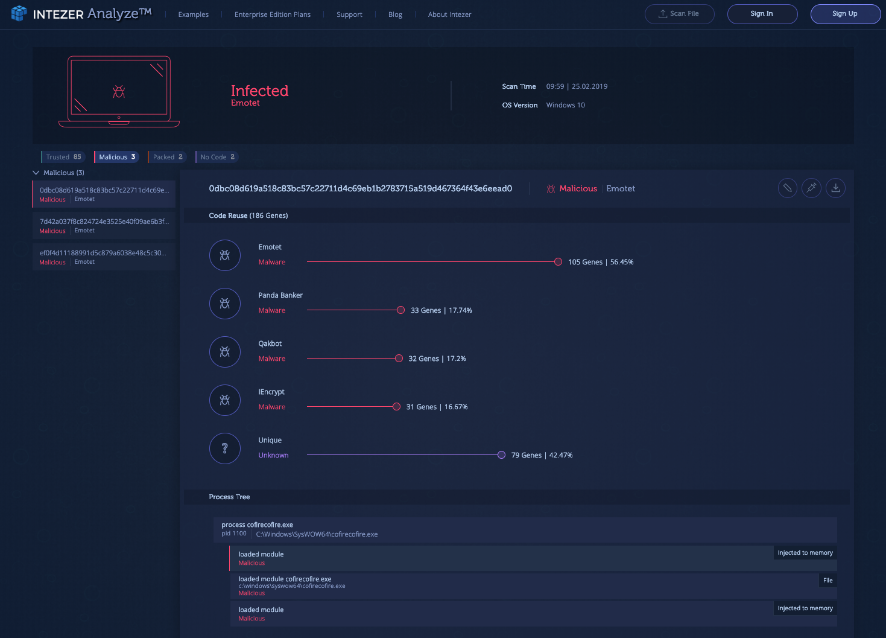Click the Emotet 105 Genes bar marker

click(558, 262)
